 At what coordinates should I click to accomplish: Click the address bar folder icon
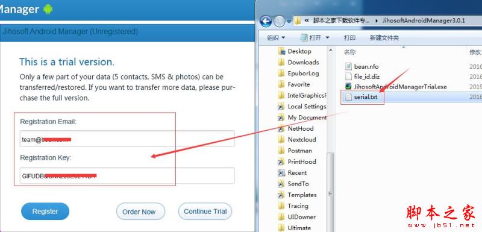point(297,21)
